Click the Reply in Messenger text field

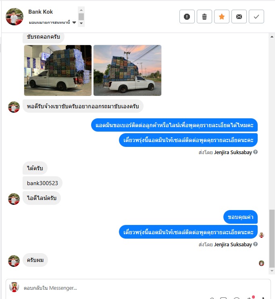click(x=138, y=288)
